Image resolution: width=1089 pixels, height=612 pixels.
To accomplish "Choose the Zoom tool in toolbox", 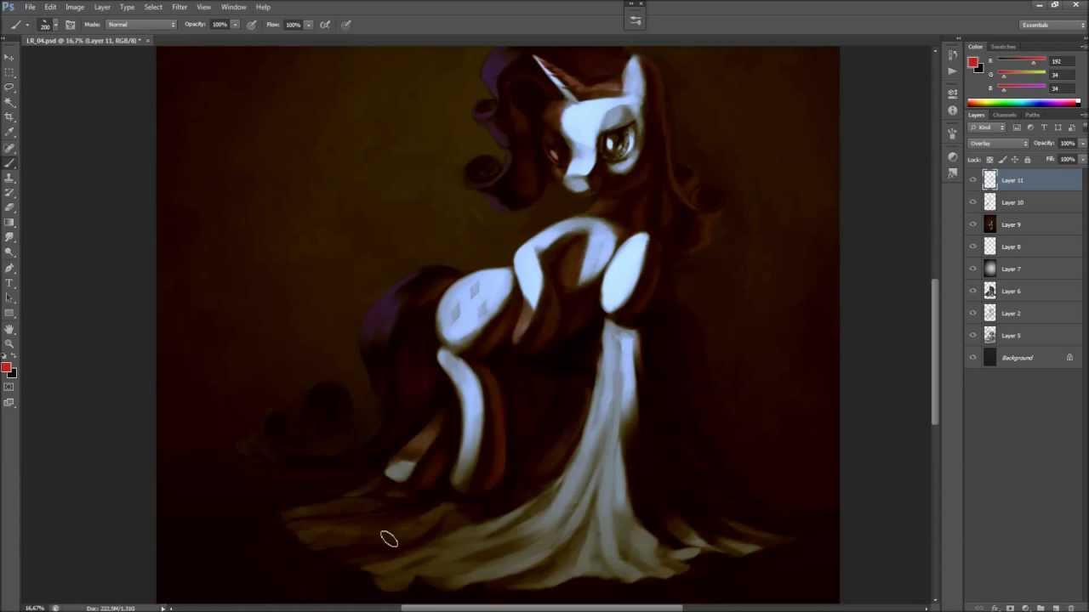I will 9,343.
